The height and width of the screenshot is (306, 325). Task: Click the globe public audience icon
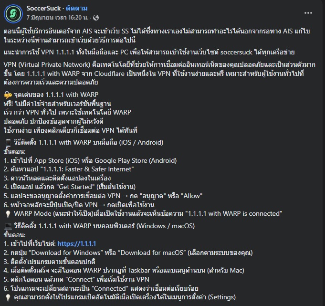point(96,18)
